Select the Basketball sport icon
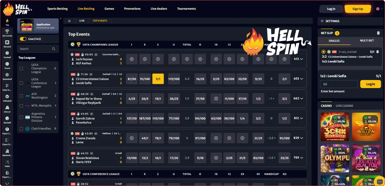 point(7,76)
